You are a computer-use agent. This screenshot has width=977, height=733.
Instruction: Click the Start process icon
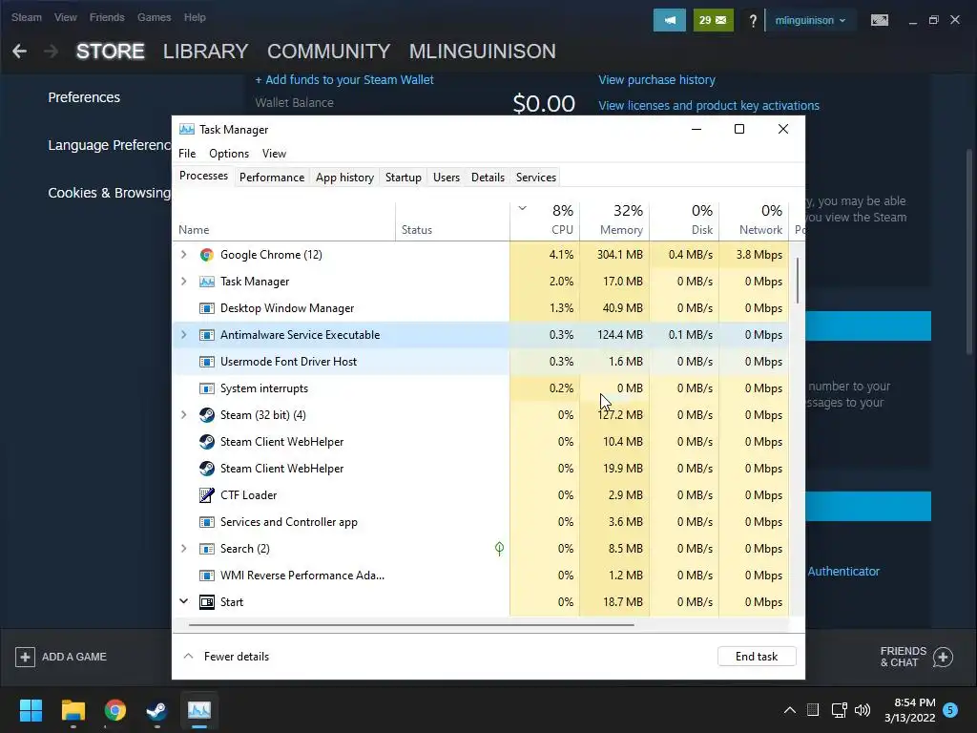(x=206, y=602)
